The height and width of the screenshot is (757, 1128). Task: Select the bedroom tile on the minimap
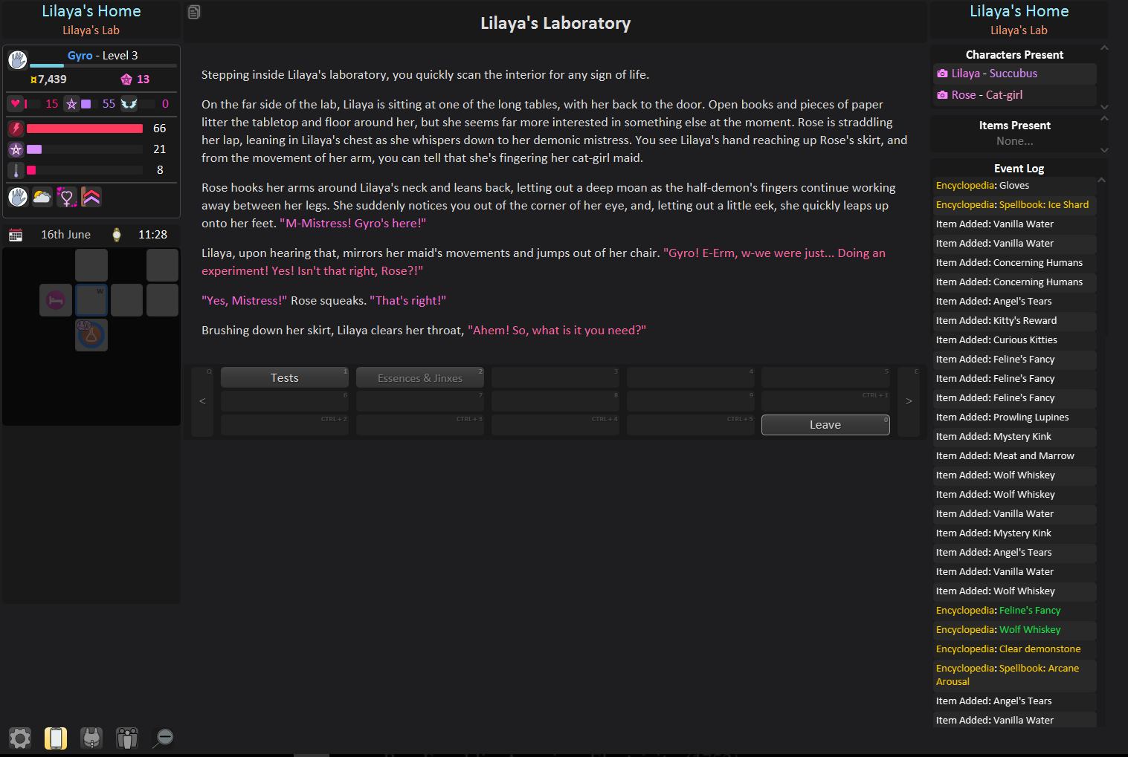pos(56,300)
